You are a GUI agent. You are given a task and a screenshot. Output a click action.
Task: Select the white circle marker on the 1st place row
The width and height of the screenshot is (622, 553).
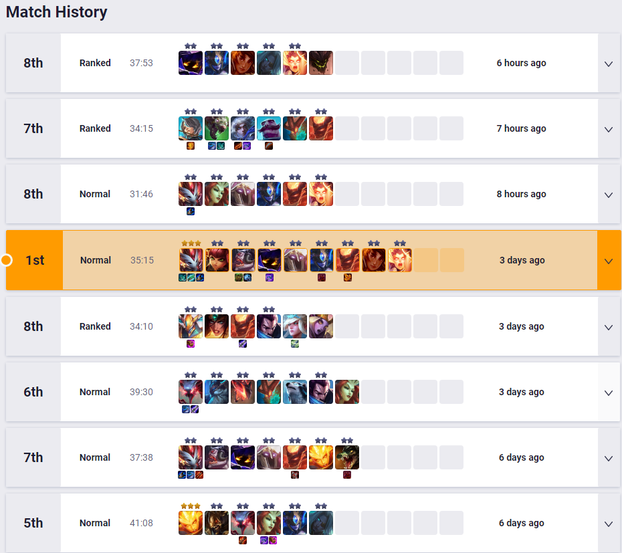pyautogui.click(x=6, y=260)
